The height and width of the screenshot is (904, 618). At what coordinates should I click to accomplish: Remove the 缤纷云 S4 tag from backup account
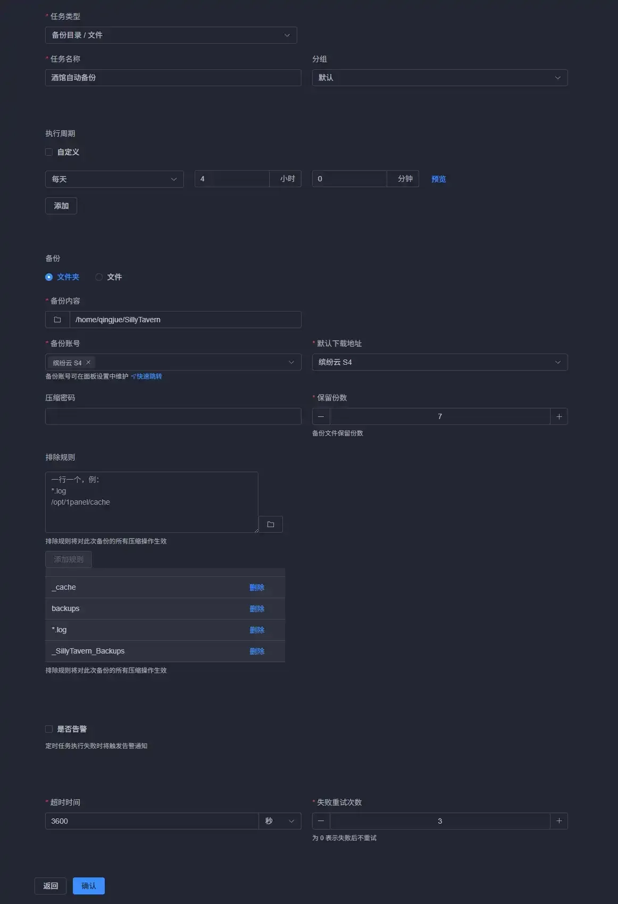tap(88, 362)
